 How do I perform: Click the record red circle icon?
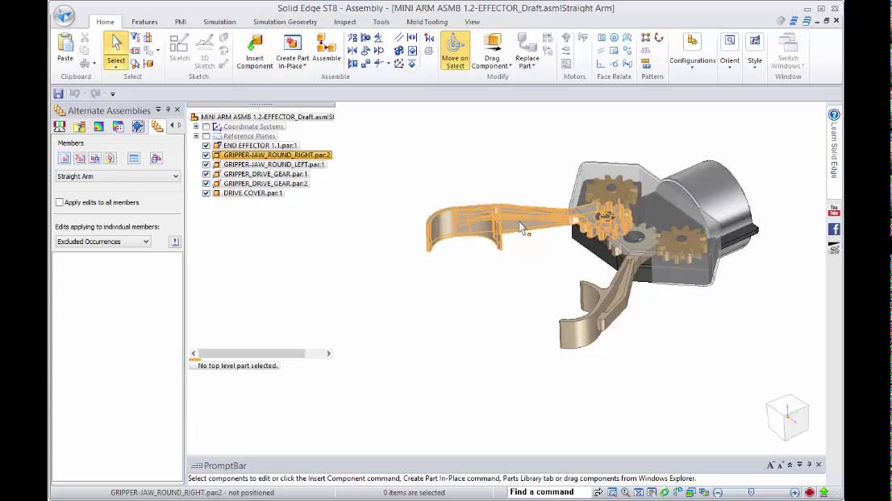pos(810,492)
